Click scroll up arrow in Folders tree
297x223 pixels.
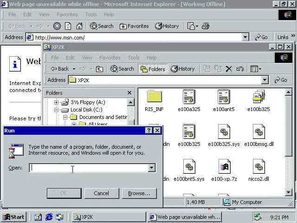[130, 102]
